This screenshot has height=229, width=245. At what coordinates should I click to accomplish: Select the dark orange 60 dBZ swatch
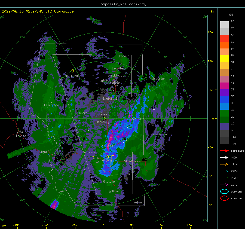coord(224,45)
